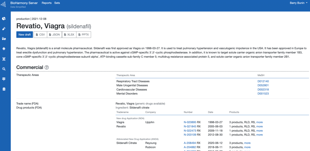Click the Tradename column header
The width and height of the screenshot is (310, 151).
coord(122,112)
